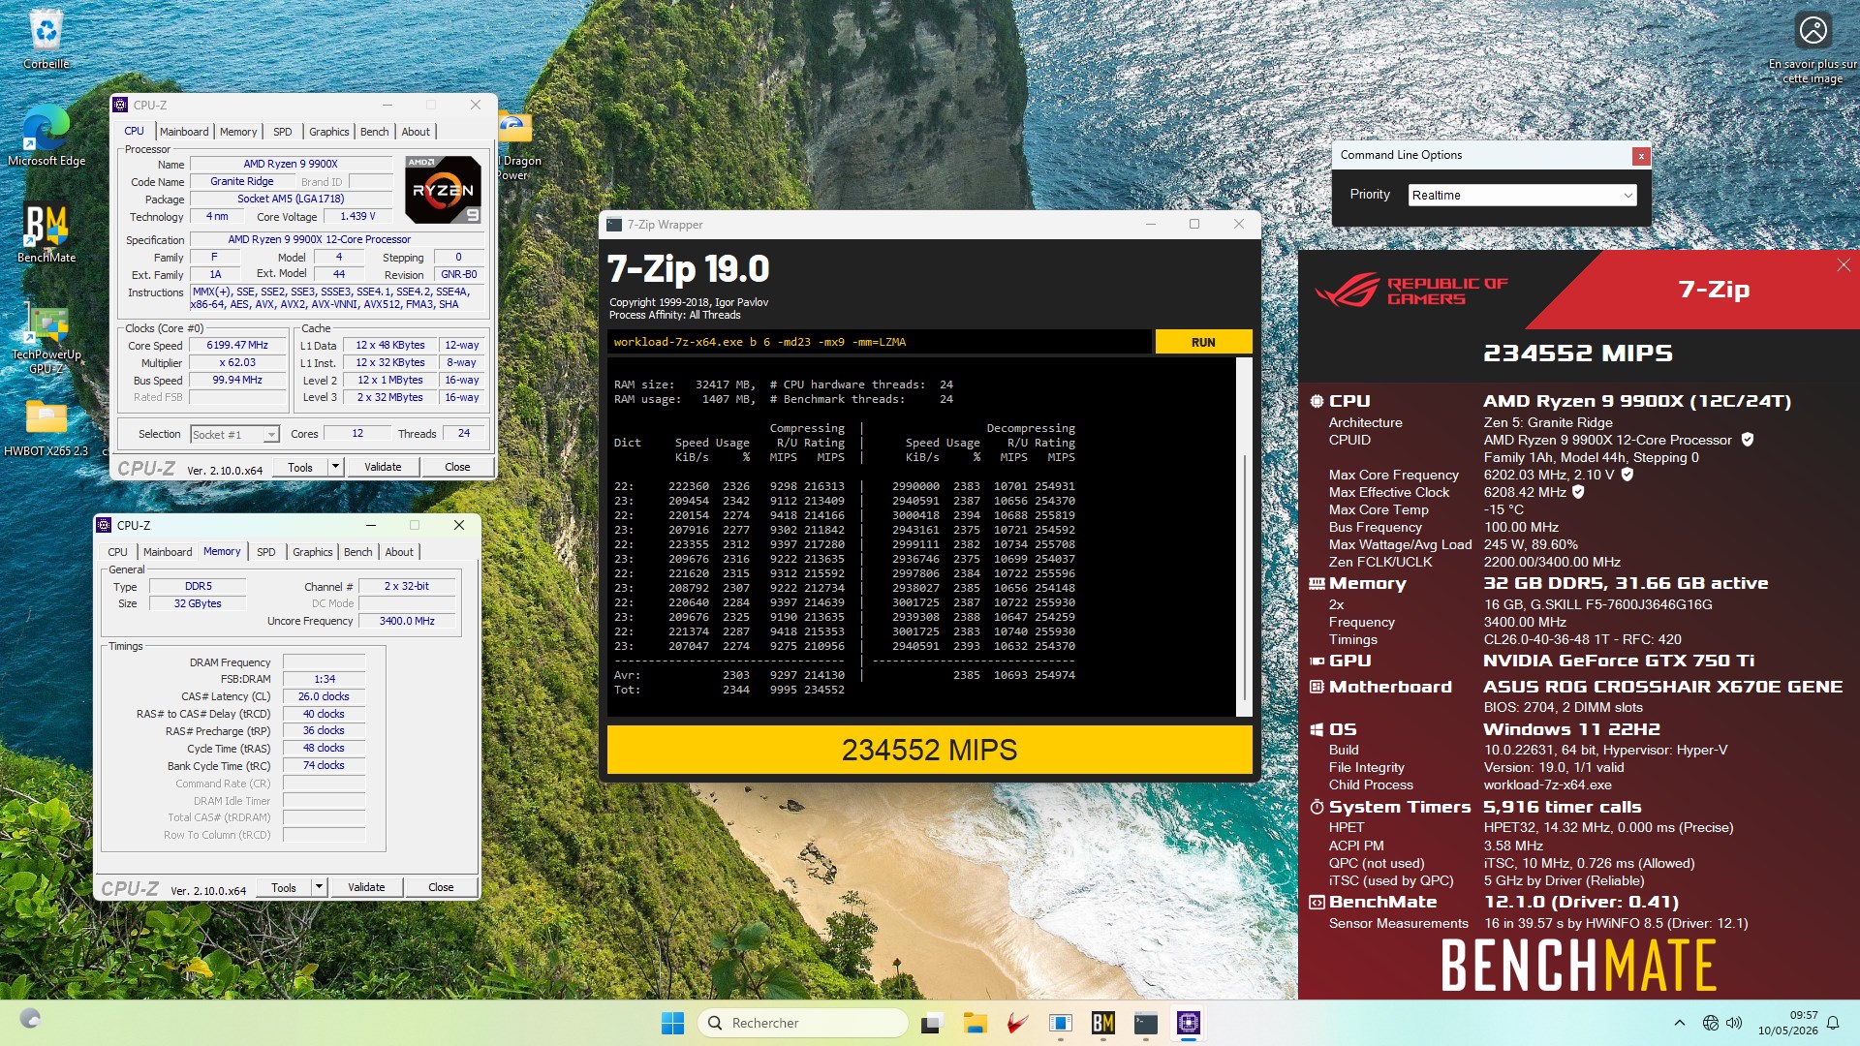Open the Windows Start menu
Screen dimensions: 1860x1046
coord(672,1023)
